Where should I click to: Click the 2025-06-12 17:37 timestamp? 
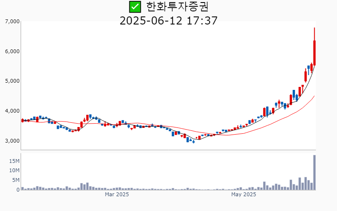(168, 21)
